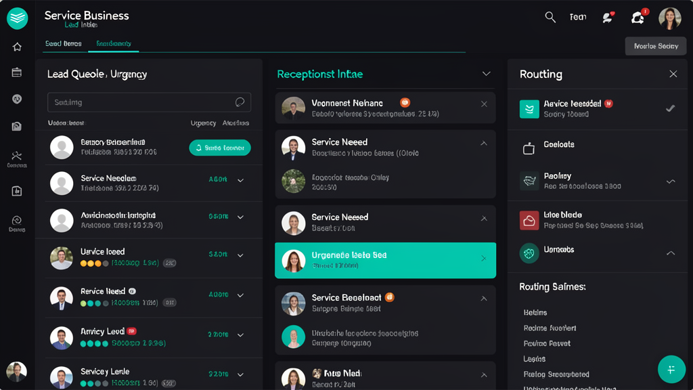Click the teal stacked-layers app logo
The height and width of the screenshot is (390, 693).
(x=17, y=18)
